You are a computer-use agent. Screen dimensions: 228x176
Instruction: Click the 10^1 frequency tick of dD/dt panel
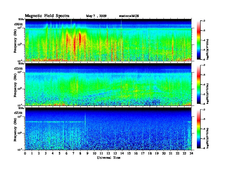tap(20, 72)
